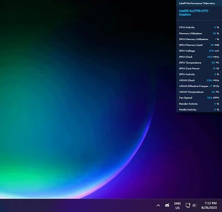Expand hidden tray icons chevron
Screen dimensions: 222x212
158,206
